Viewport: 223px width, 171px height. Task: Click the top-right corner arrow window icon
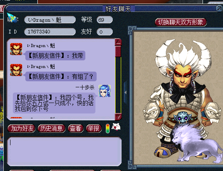click(x=219, y=8)
